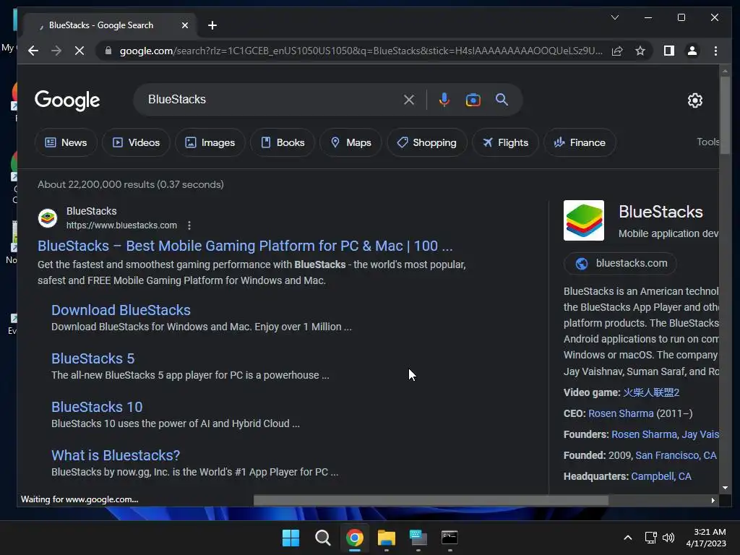The width and height of the screenshot is (740, 555).
Task: Open clock and date flyout
Action: 706,538
